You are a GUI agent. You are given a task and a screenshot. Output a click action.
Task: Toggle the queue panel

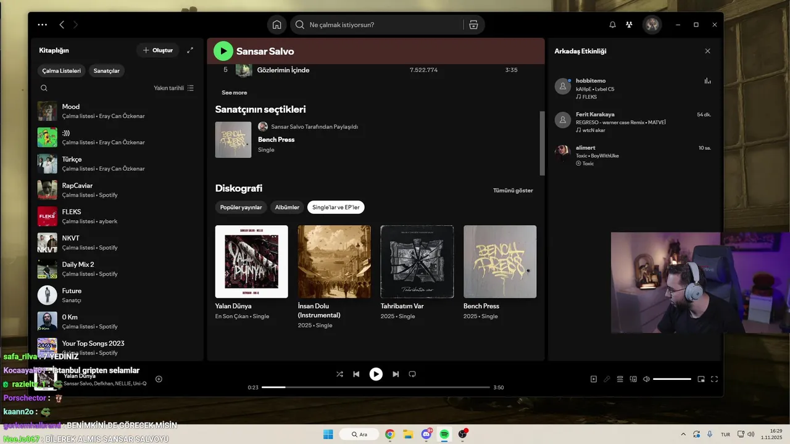(620, 379)
